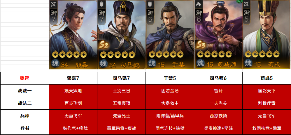Viewport: 291px width, 135px height.
Task: Click the 魏 faction emblem on 荀彧 card
Action: [248, 64]
